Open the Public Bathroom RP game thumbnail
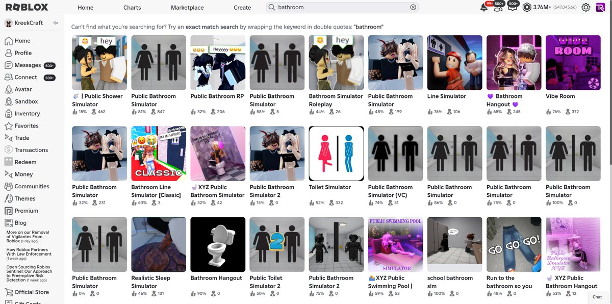 (218, 63)
